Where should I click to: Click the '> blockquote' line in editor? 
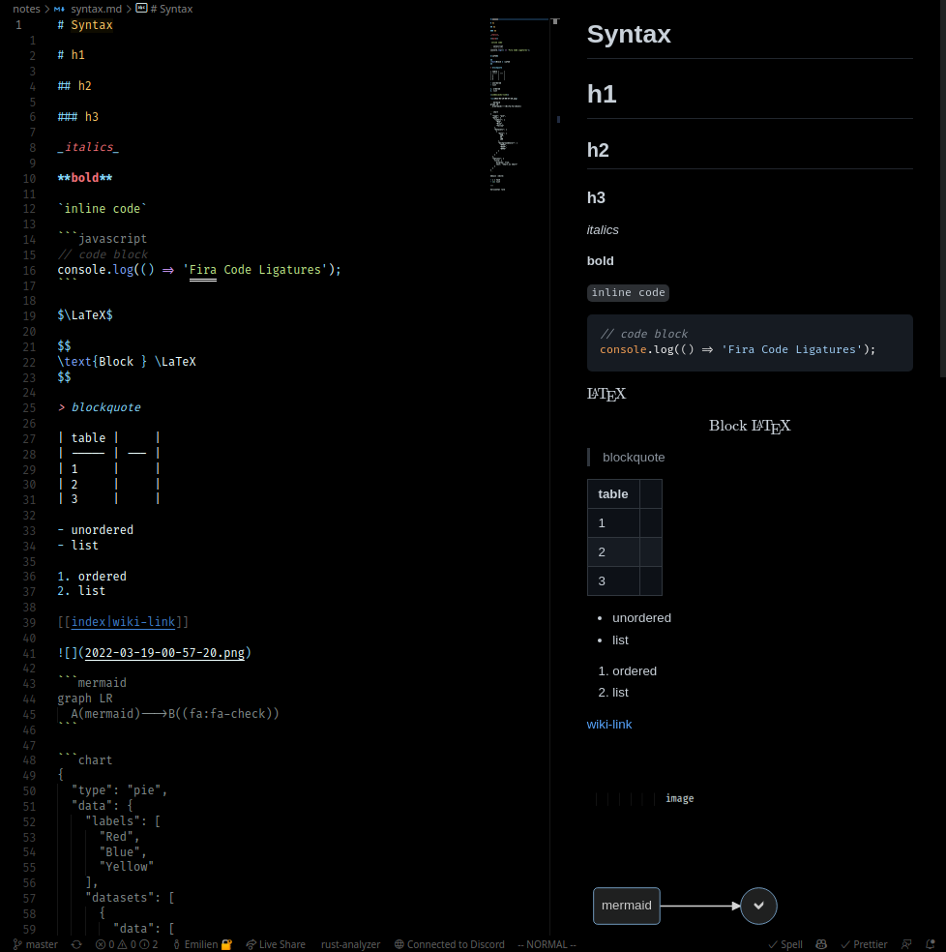point(99,407)
